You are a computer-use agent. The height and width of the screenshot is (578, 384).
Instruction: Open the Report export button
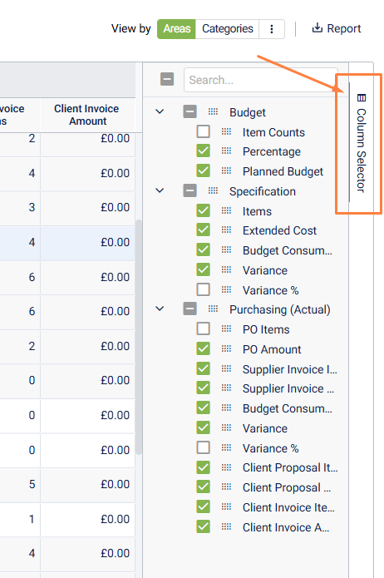point(336,28)
